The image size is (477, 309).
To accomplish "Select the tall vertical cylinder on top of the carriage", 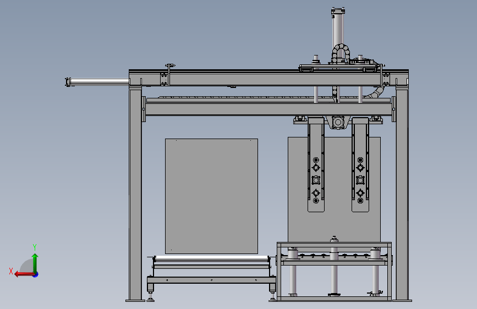I will pos(338,29).
